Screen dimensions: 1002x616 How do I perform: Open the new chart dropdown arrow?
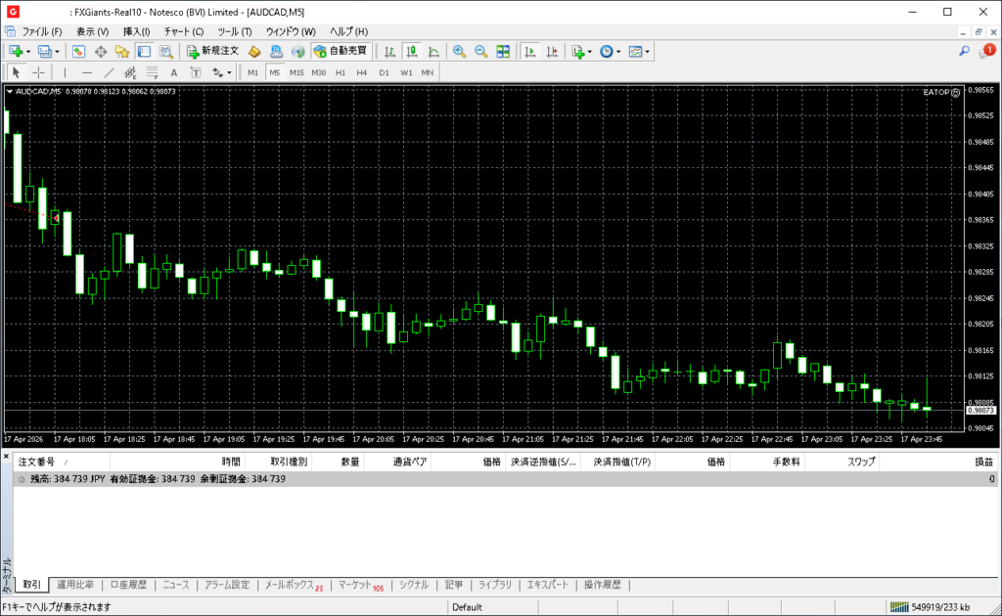[28, 51]
